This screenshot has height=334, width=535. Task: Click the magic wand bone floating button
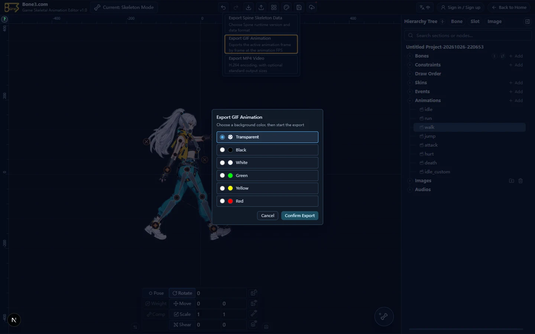coord(384,317)
